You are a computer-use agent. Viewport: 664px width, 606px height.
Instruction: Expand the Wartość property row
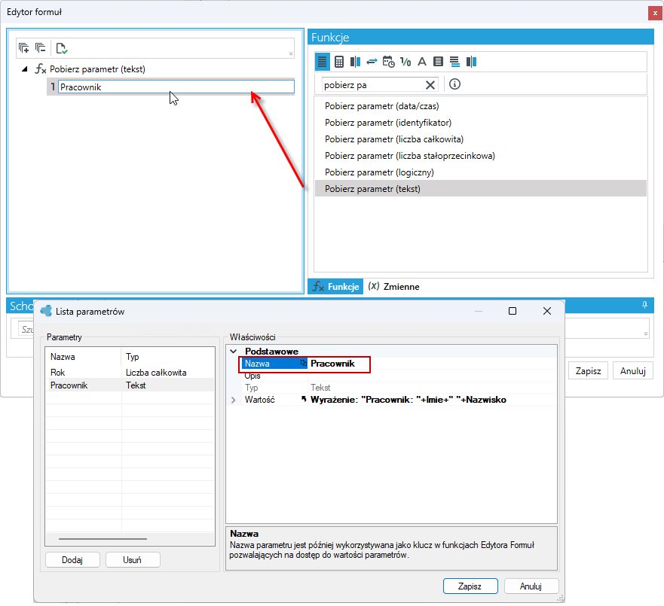(234, 400)
